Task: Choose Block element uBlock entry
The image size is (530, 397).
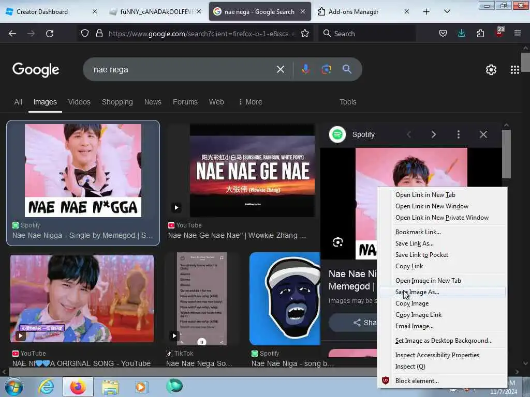Action: coord(442,381)
